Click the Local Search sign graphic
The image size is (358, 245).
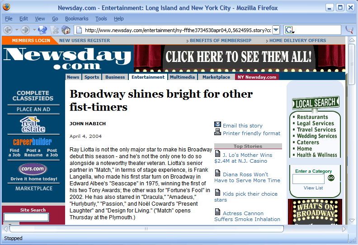tap(316, 103)
